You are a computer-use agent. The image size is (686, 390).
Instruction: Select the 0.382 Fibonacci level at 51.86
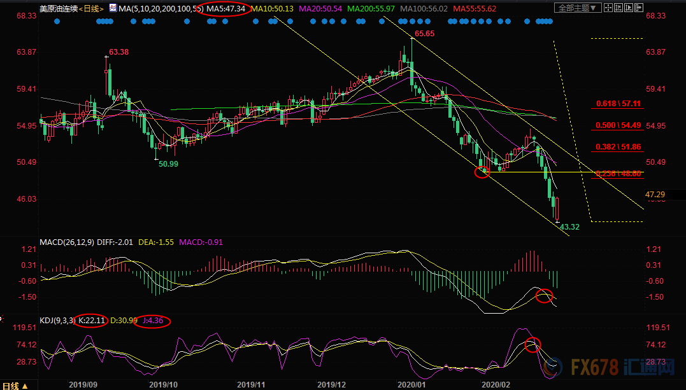pyautogui.click(x=618, y=147)
